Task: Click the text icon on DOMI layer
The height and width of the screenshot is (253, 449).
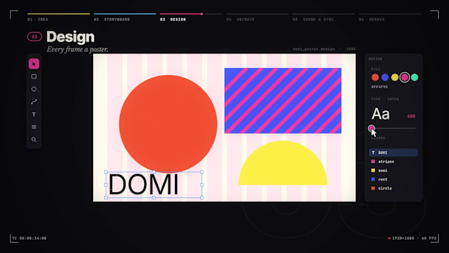Action: 373,153
